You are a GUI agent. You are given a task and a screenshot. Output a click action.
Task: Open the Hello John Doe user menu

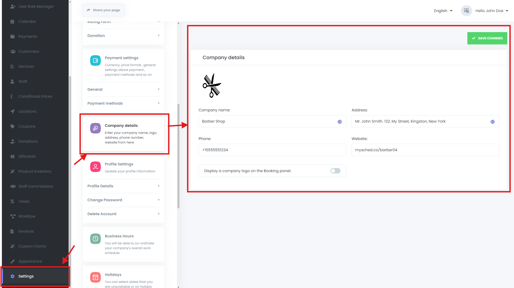coord(491,11)
